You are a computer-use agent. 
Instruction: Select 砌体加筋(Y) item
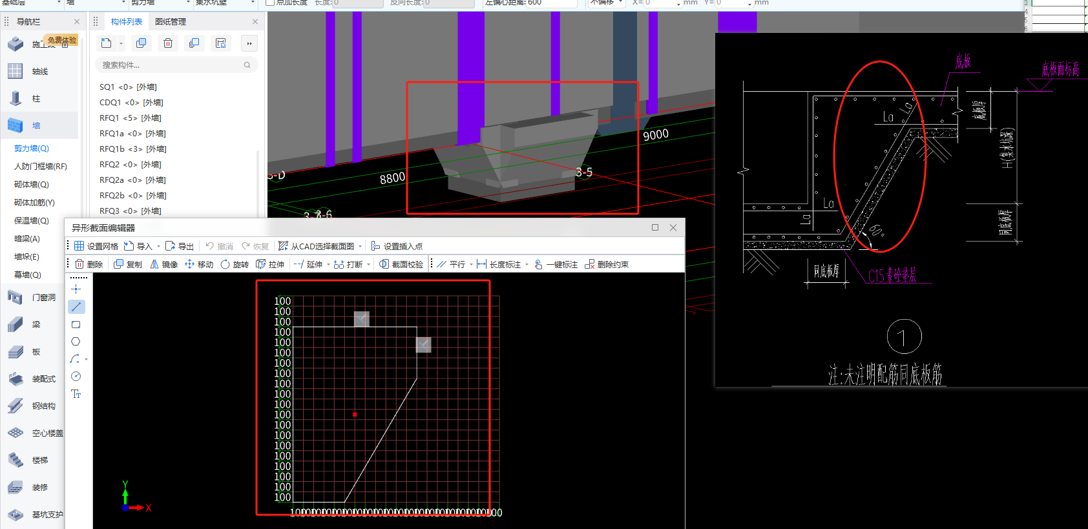[x=34, y=203]
